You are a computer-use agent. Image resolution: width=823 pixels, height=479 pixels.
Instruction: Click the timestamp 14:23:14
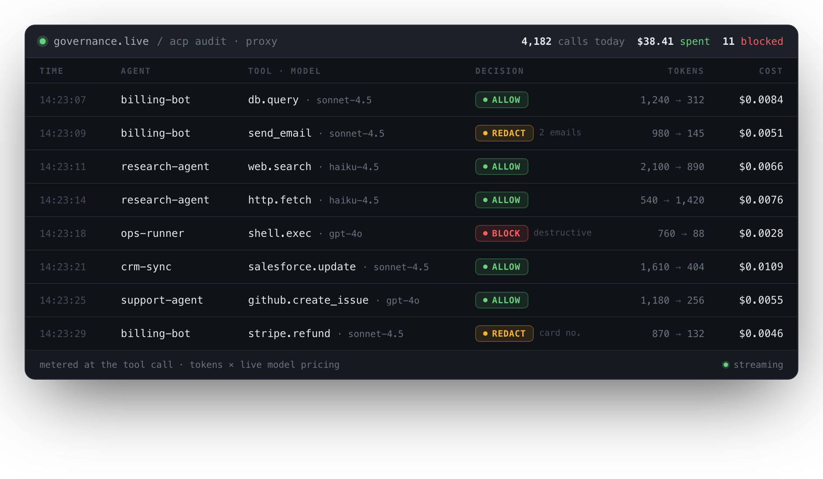tap(63, 200)
